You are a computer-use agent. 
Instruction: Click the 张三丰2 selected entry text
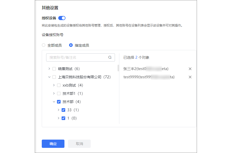pyautogui.click(x=146, y=69)
